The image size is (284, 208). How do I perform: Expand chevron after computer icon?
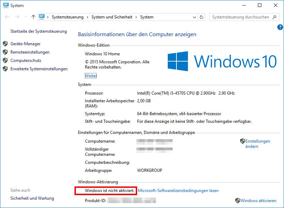click(48, 17)
